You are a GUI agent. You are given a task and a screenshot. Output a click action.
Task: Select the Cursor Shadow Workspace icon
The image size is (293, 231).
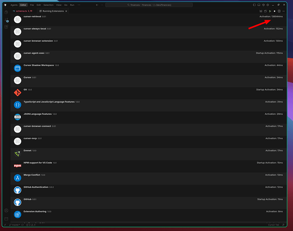(18, 68)
